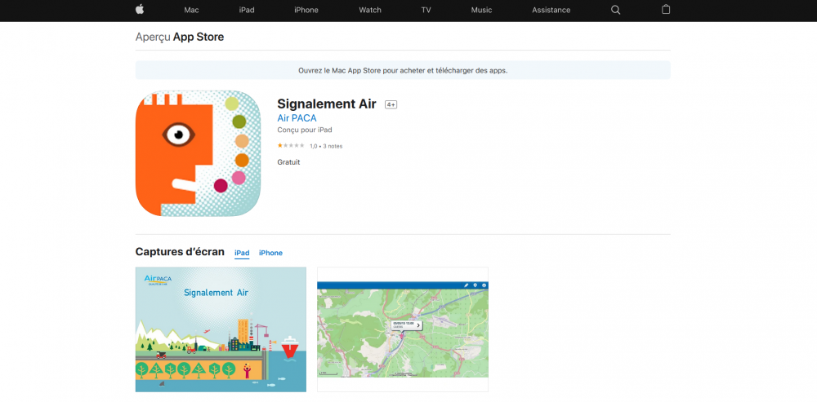
Task: Open the Mac menu item
Action: tap(191, 10)
